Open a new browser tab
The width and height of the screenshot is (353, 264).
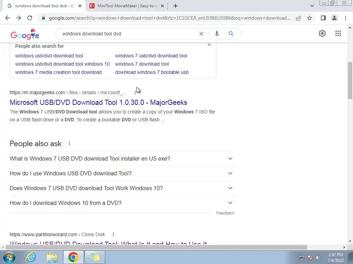(175, 6)
